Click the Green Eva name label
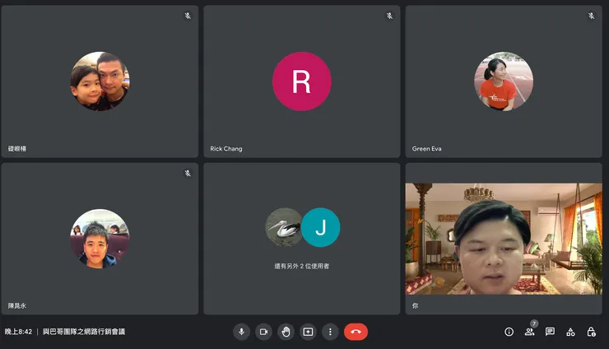The height and width of the screenshot is (349, 609). (426, 148)
